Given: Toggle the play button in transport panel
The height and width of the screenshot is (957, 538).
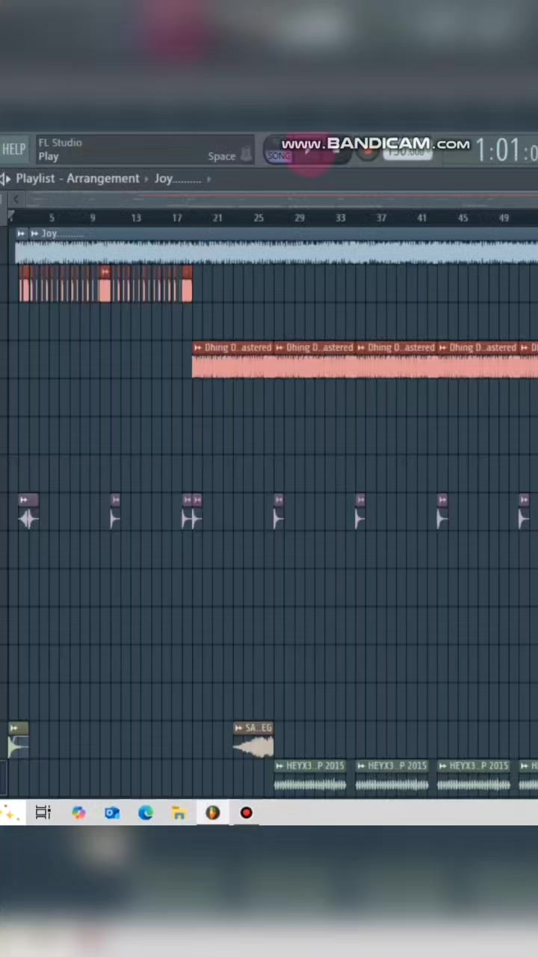Looking at the screenshot, I should (308, 152).
